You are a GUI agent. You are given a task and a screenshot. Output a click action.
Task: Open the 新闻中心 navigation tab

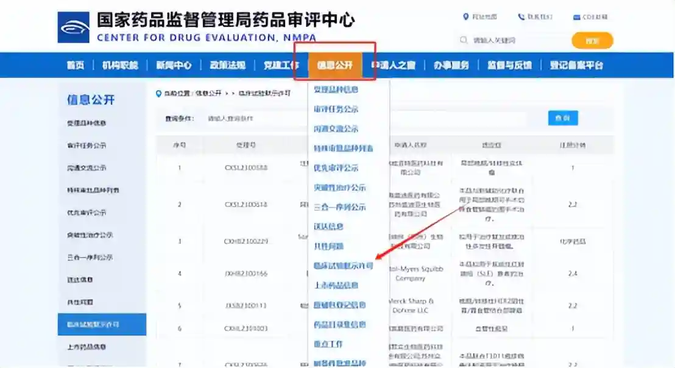click(x=174, y=65)
